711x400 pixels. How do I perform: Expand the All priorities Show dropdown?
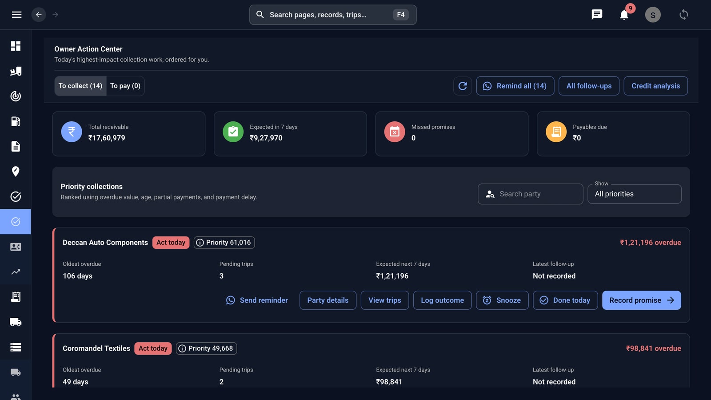[634, 194]
